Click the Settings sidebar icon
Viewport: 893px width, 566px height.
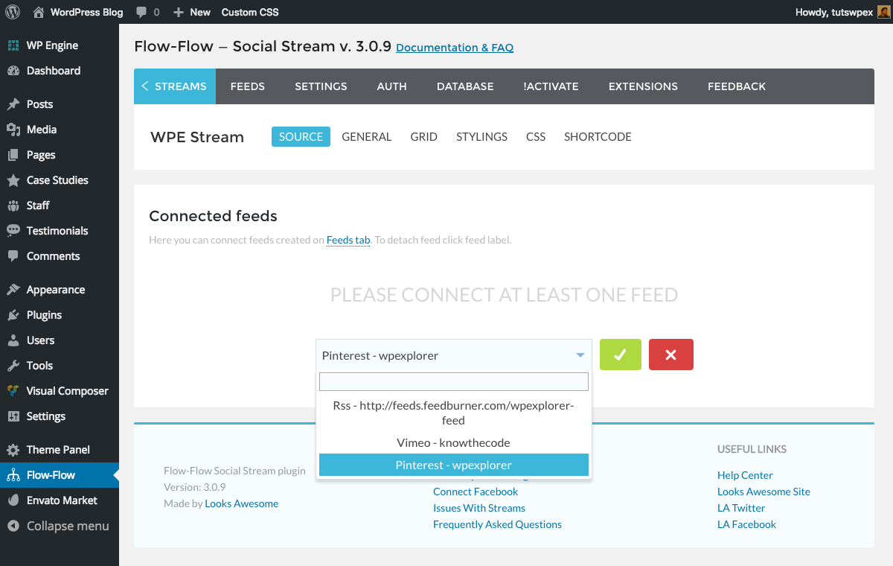[x=13, y=416]
